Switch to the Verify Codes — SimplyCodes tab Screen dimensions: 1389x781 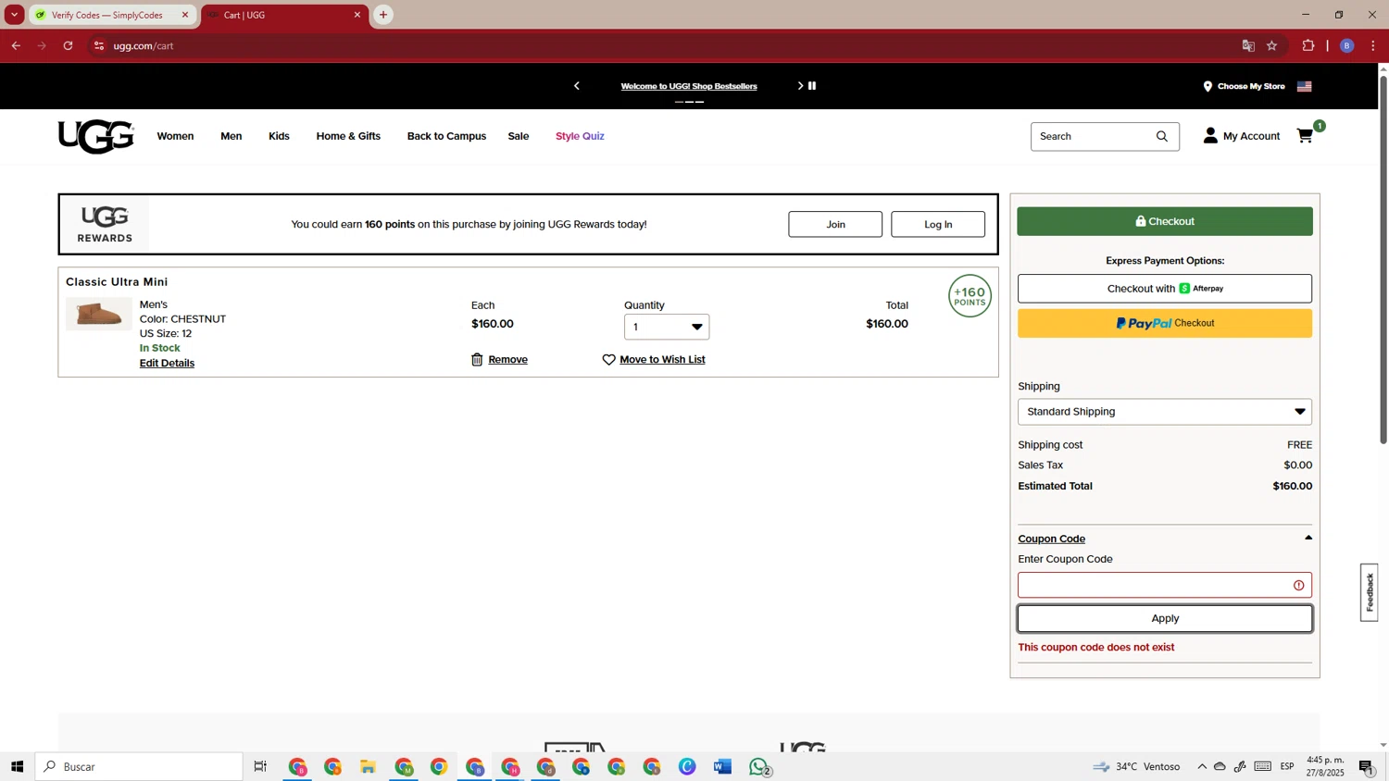tap(106, 15)
